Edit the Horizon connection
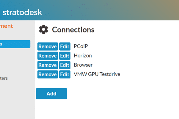 (65, 56)
